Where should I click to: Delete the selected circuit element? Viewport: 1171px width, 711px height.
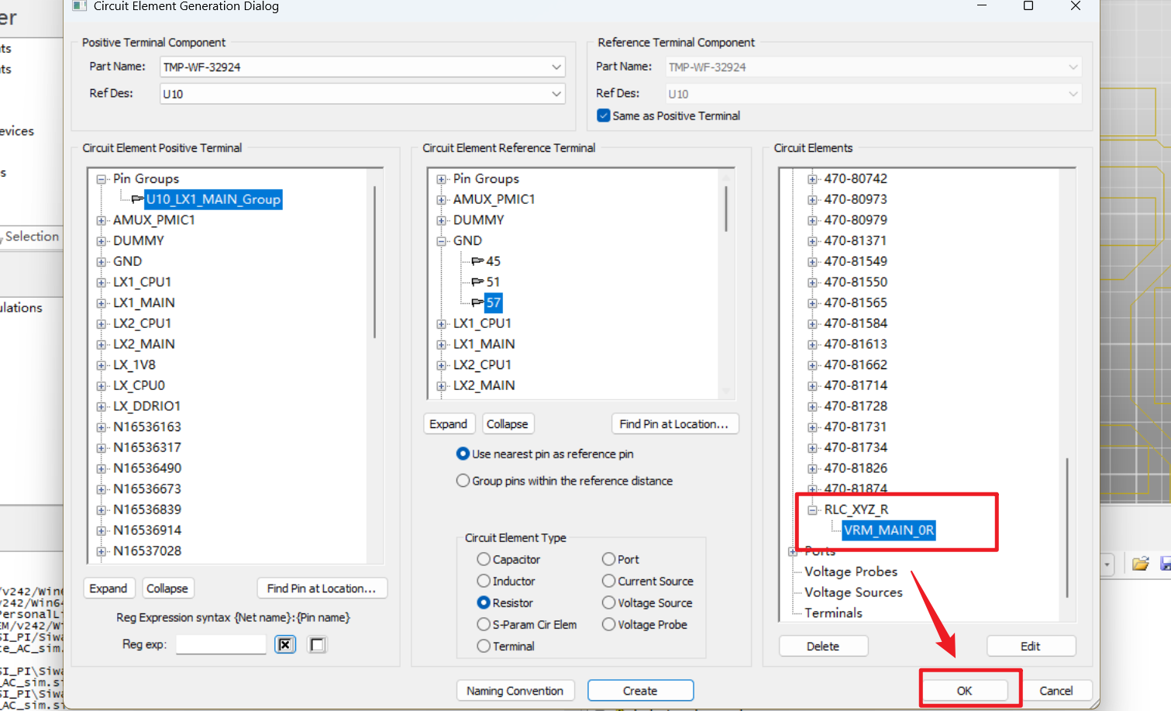pyautogui.click(x=823, y=646)
